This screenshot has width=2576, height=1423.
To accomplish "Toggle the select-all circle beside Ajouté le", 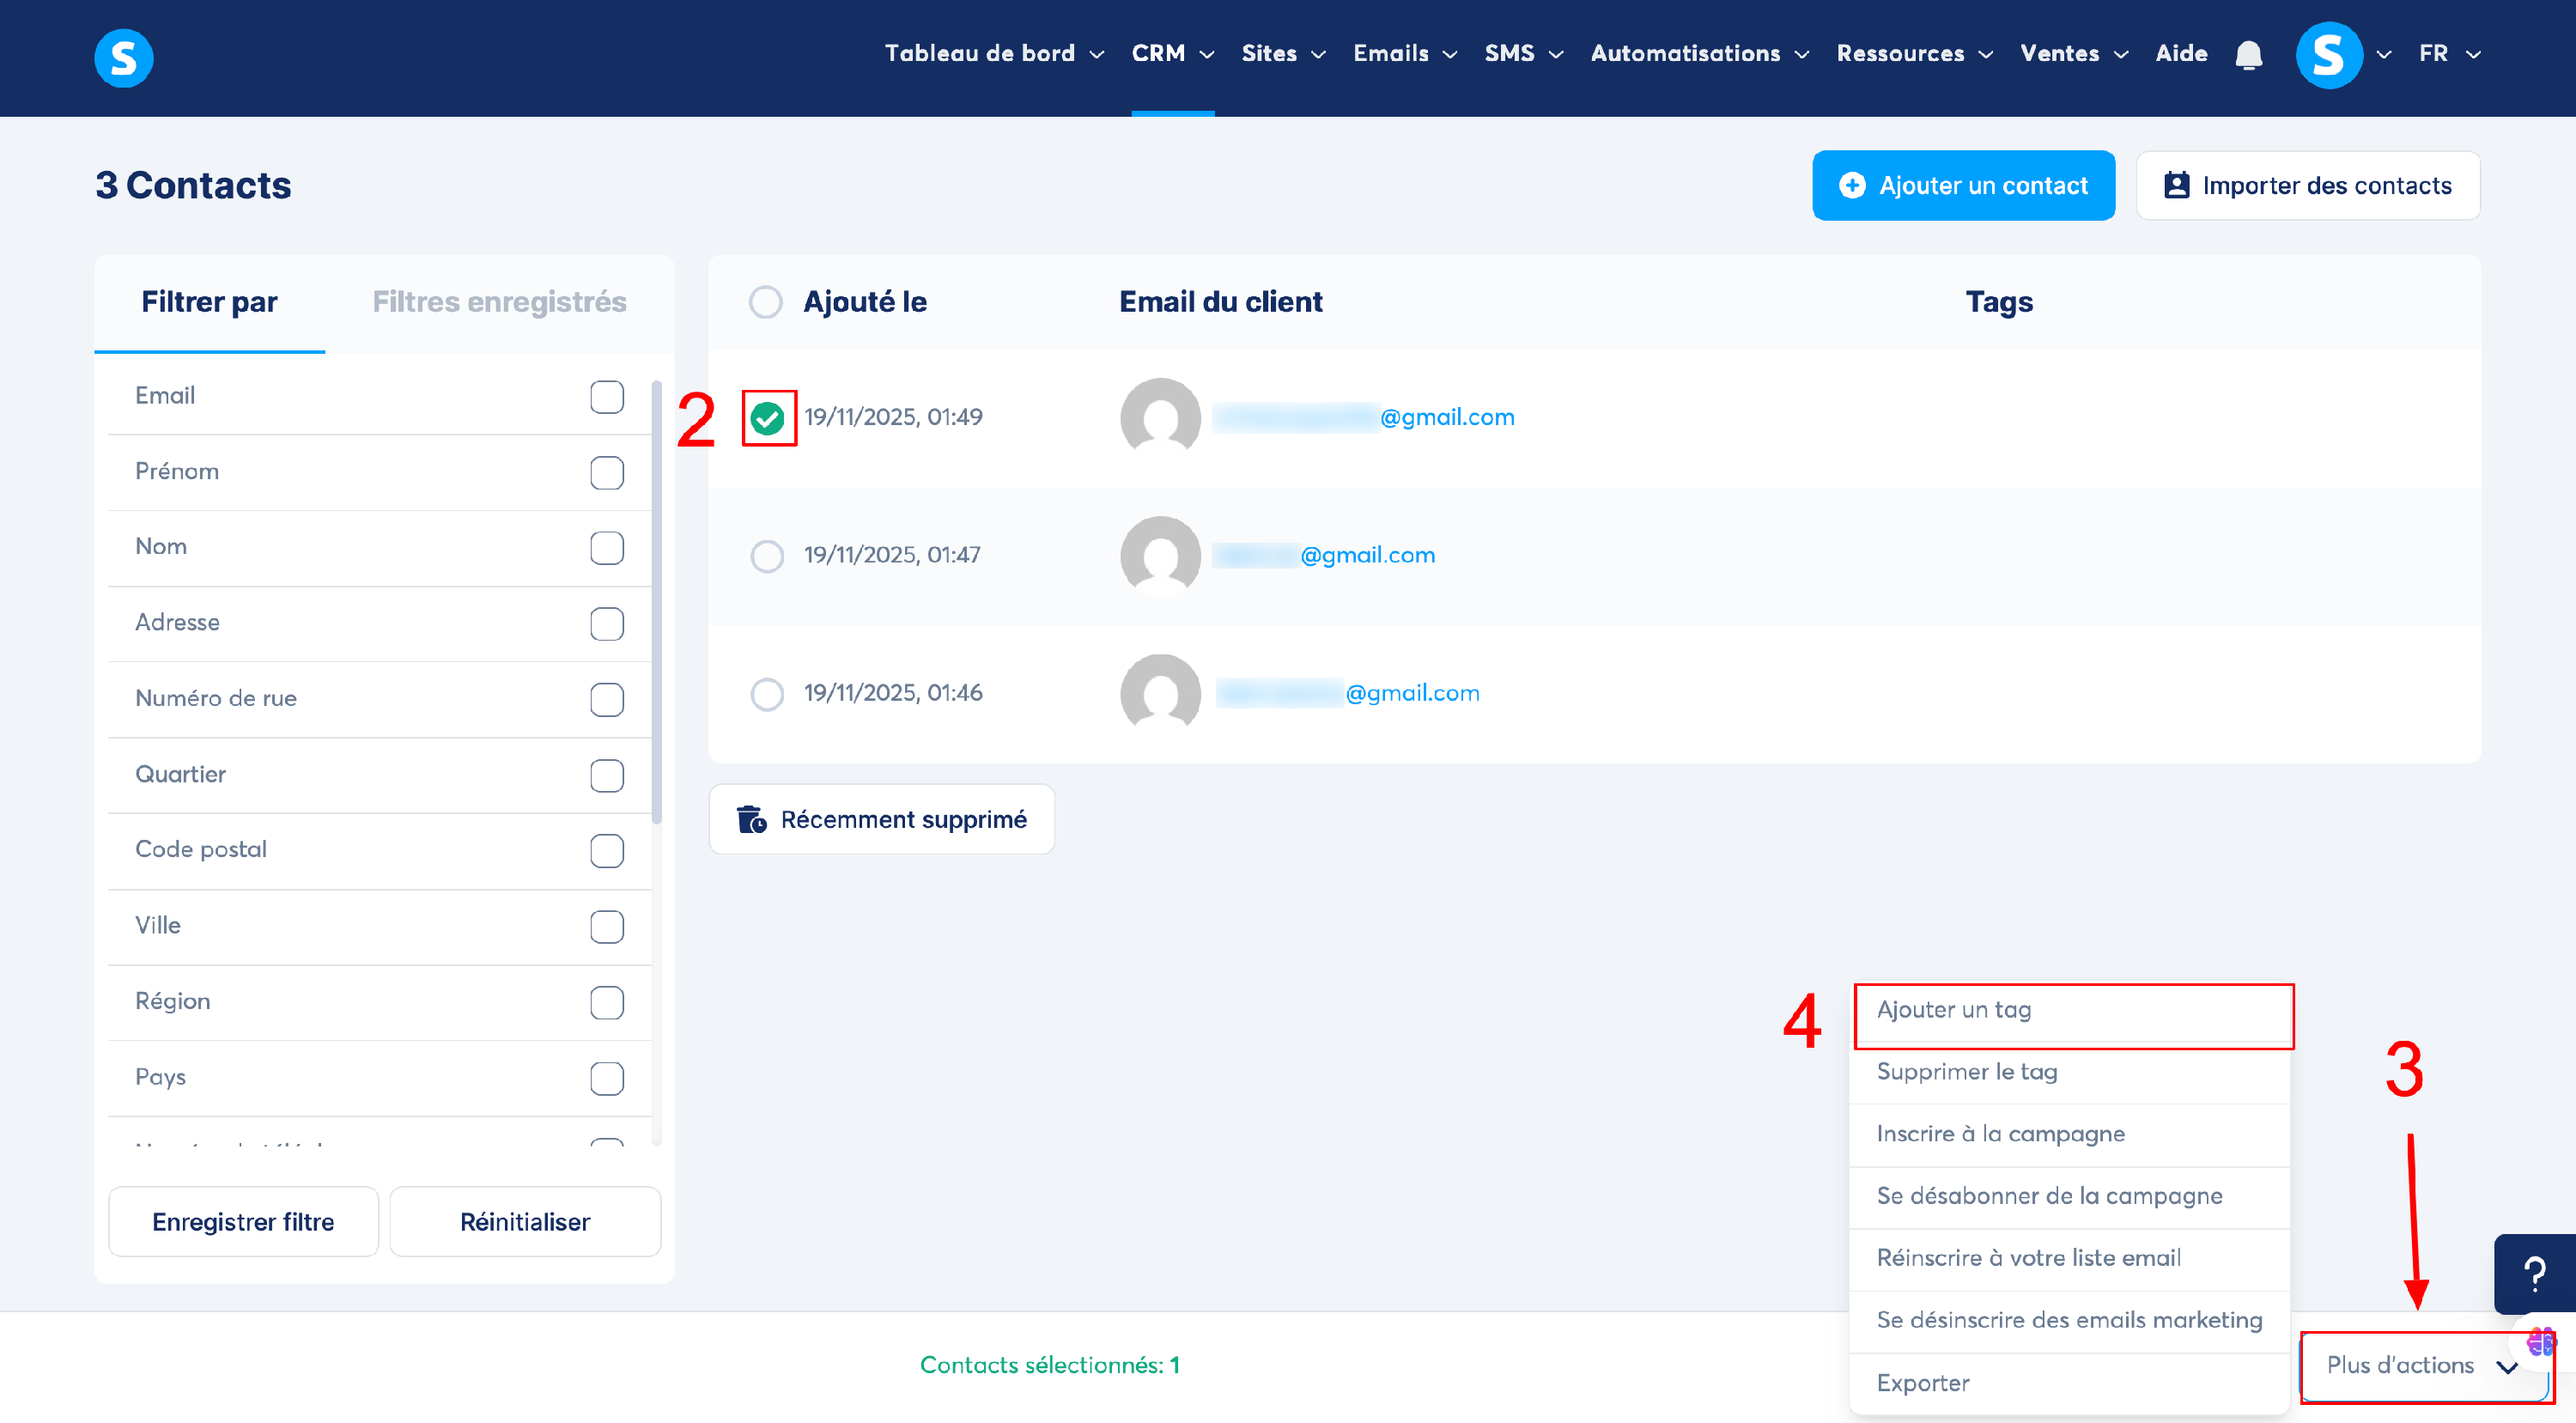I will point(765,302).
